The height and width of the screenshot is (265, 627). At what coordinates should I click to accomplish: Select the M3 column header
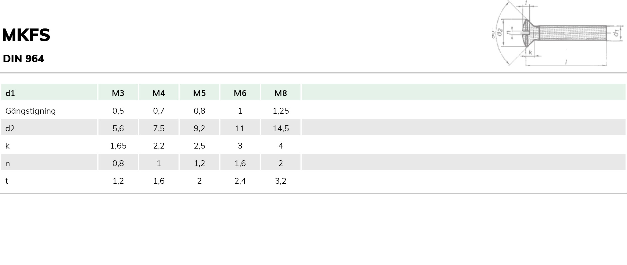[x=118, y=93]
